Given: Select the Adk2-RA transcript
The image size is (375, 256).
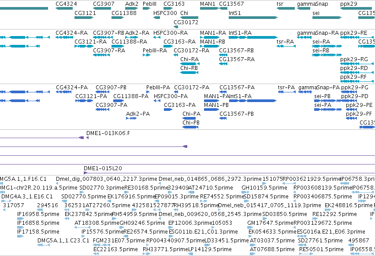Looking at the screenshot, I should click(x=131, y=37).
